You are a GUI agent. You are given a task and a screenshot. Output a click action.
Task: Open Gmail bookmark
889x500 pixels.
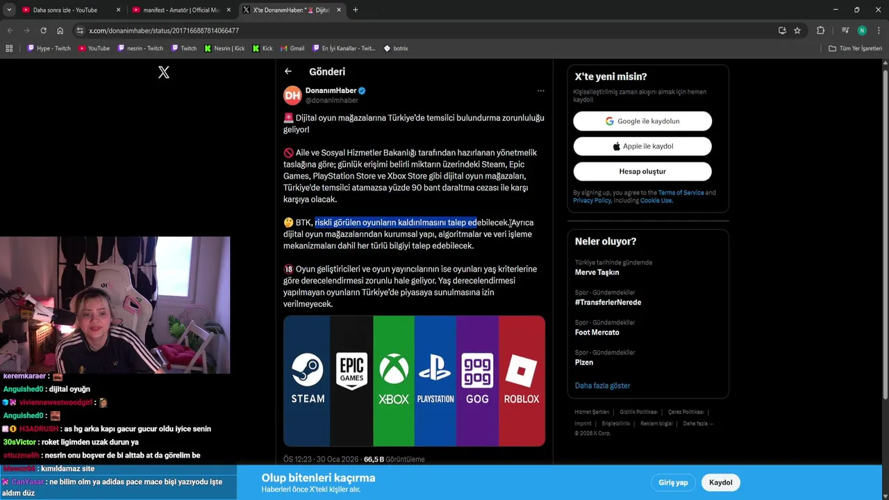click(x=292, y=49)
